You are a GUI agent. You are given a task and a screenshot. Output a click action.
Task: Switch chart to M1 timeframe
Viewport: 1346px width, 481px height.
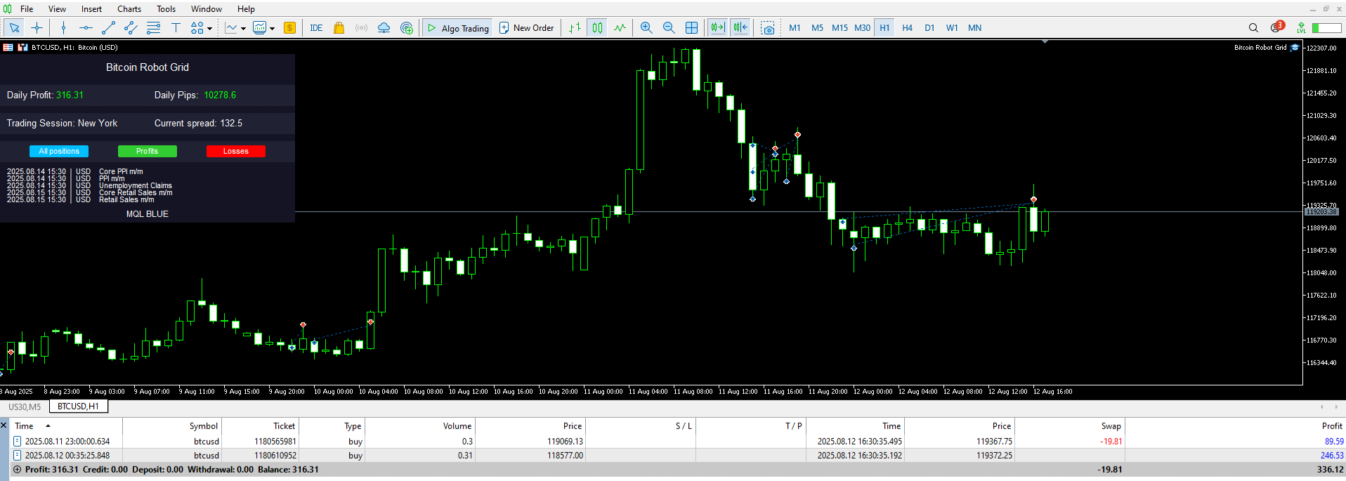(x=795, y=28)
